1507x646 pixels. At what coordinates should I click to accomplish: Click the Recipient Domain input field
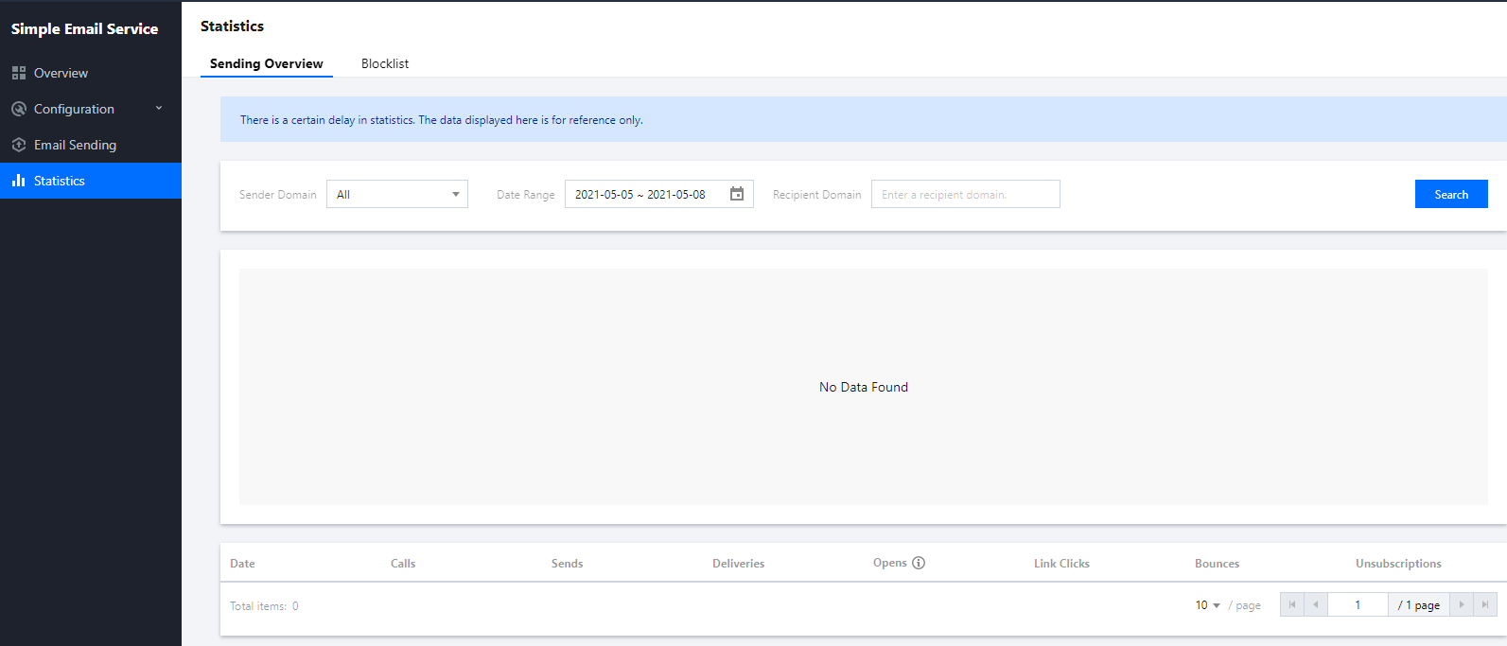pyautogui.click(x=966, y=194)
